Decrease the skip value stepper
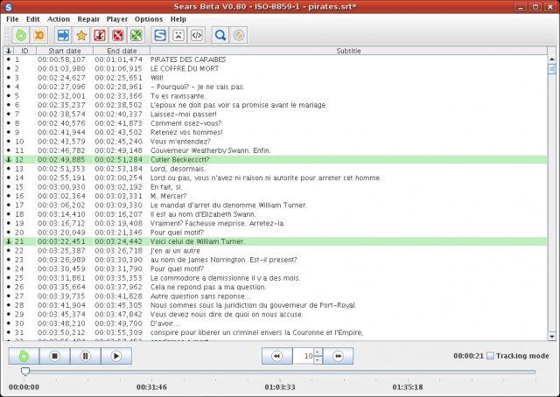 (x=318, y=360)
